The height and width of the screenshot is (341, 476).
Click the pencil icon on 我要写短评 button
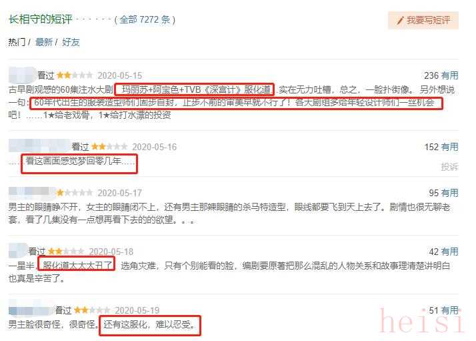click(x=401, y=21)
